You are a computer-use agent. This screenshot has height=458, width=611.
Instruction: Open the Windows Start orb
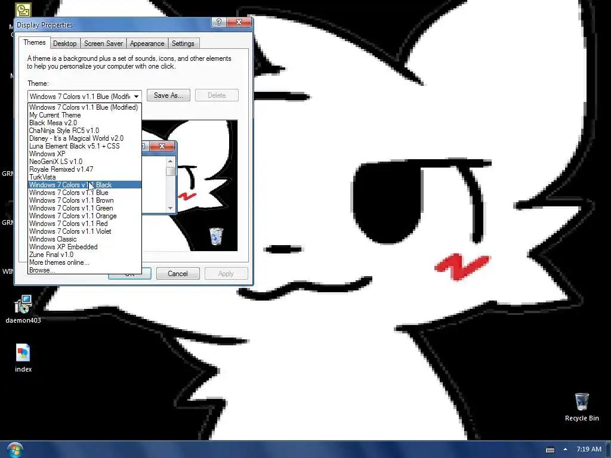tap(15, 450)
